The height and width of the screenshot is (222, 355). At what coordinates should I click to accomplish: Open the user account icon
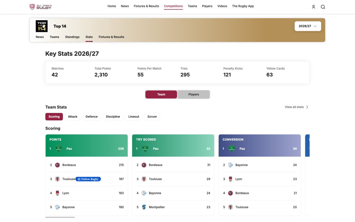tap(313, 7)
